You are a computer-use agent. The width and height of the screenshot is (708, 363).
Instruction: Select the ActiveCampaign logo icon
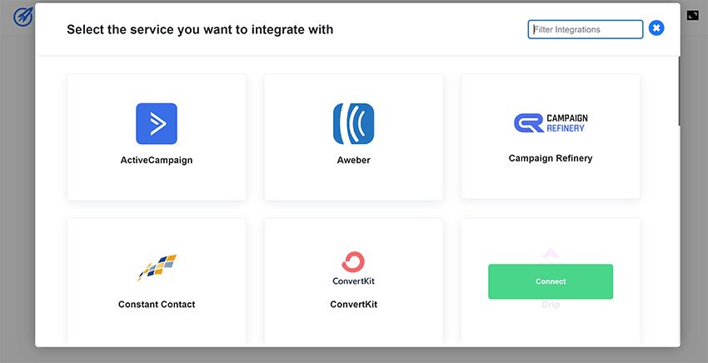[157, 124]
